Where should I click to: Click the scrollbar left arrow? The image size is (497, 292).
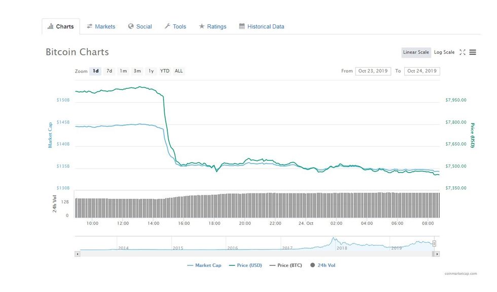pyautogui.click(x=78, y=254)
